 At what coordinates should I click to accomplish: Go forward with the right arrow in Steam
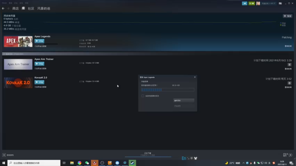[x=8, y=8]
